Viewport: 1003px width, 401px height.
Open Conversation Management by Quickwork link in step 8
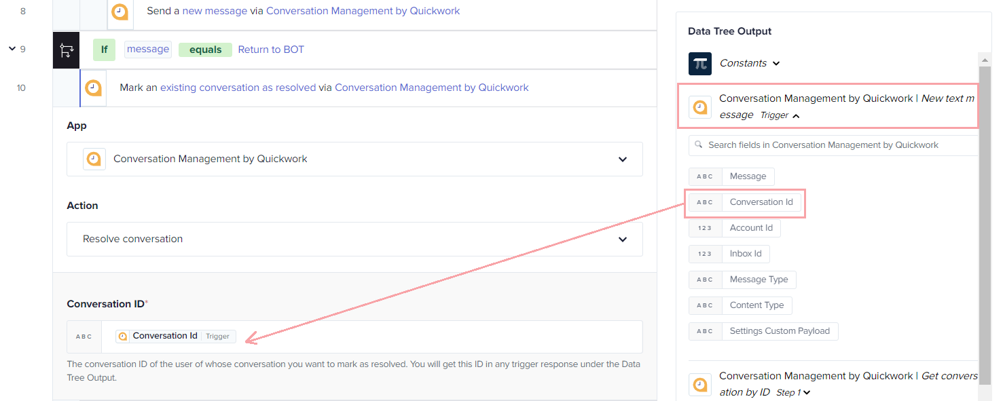coord(363,11)
